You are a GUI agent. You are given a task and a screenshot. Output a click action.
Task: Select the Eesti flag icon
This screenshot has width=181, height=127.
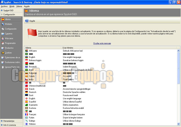(27, 95)
